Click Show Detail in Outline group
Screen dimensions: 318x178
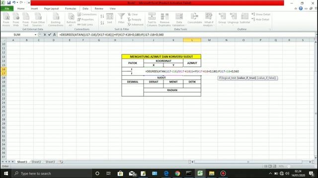click(261, 14)
